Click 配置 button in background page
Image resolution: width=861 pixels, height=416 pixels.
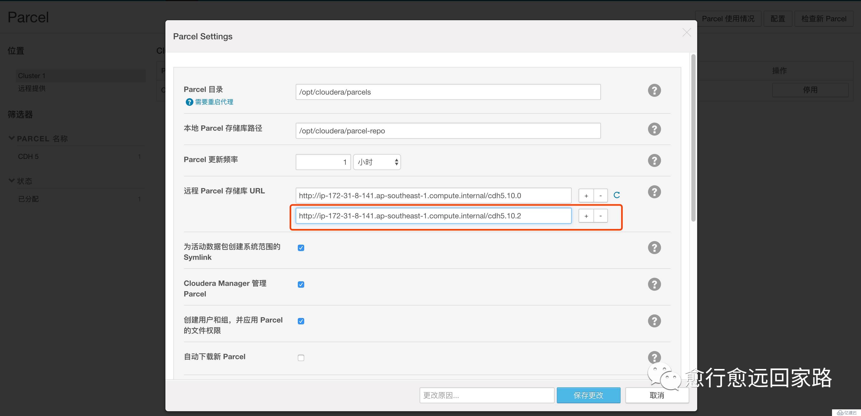[x=778, y=19]
